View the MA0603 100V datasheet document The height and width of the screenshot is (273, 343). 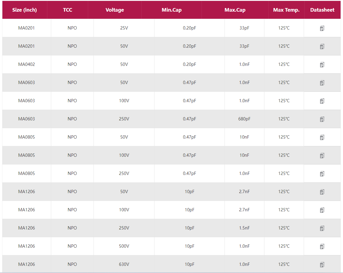pos(322,101)
